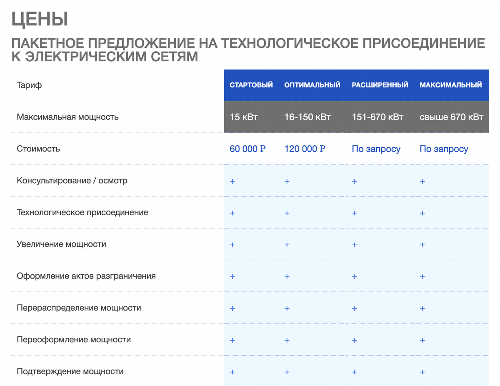This screenshot has width=500, height=386.
Task: Click the plus for Консультирование in Стартовый column
Action: (232, 181)
